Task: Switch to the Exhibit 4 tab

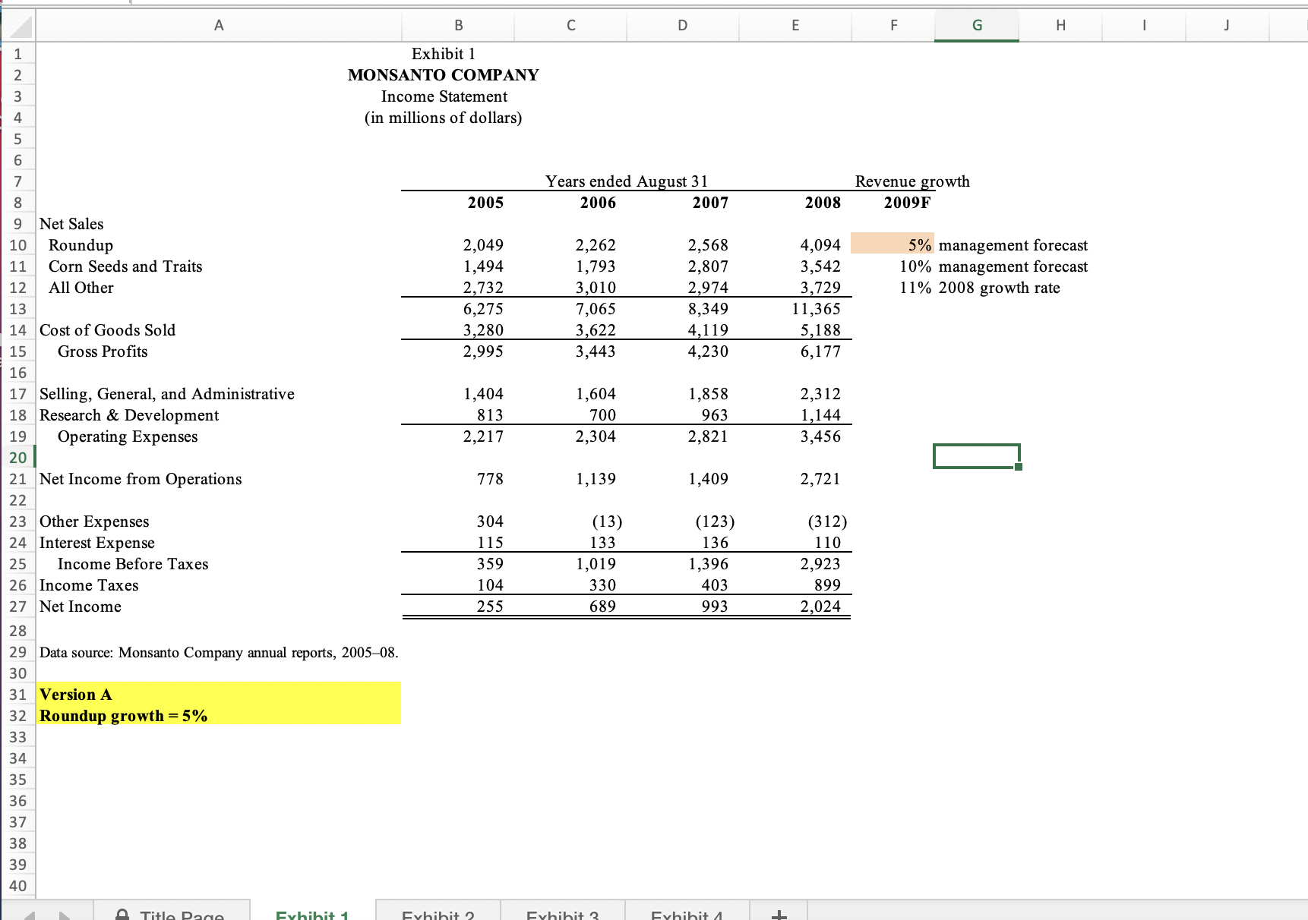Action: point(687,915)
